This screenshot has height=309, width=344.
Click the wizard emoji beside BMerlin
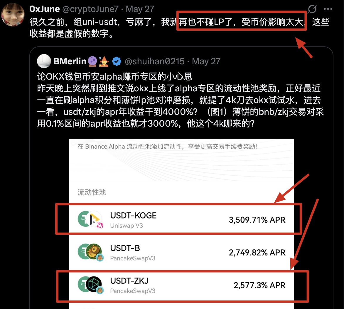(x=104, y=61)
